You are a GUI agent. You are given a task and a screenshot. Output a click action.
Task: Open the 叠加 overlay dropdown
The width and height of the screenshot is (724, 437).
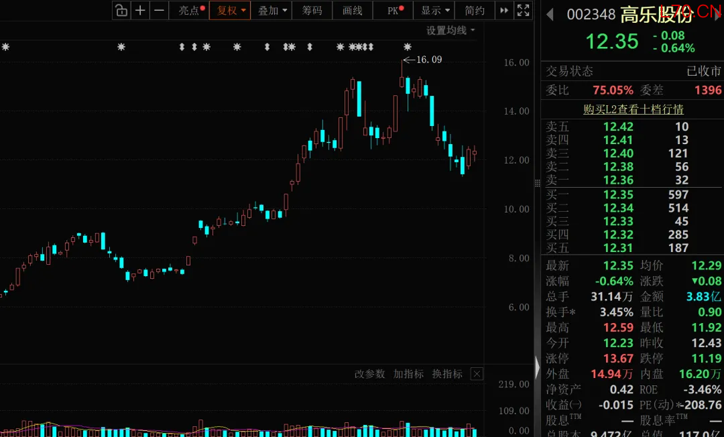tap(271, 10)
